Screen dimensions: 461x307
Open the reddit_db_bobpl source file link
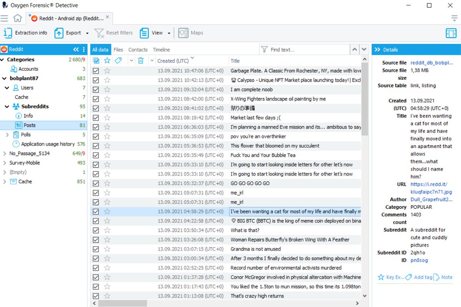[431, 63]
